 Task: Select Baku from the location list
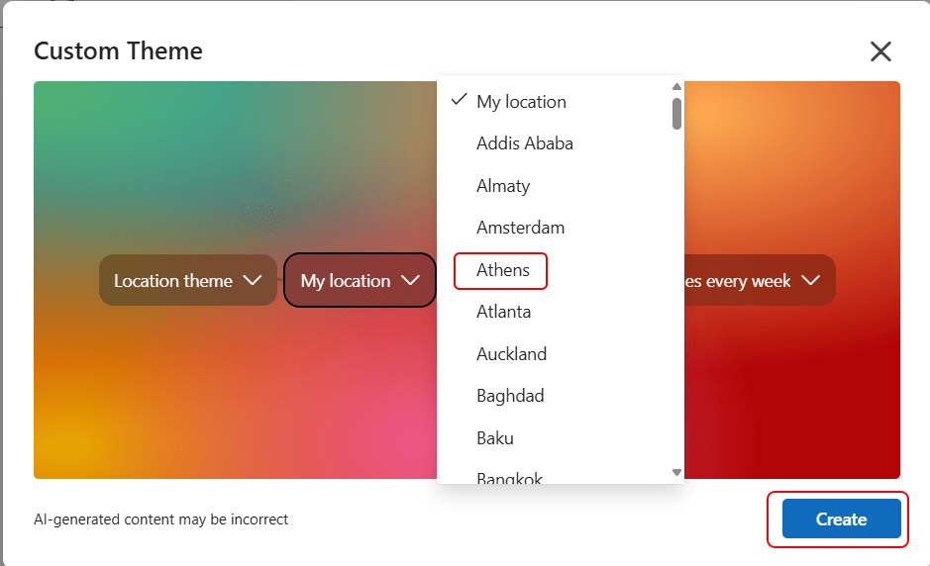click(494, 438)
